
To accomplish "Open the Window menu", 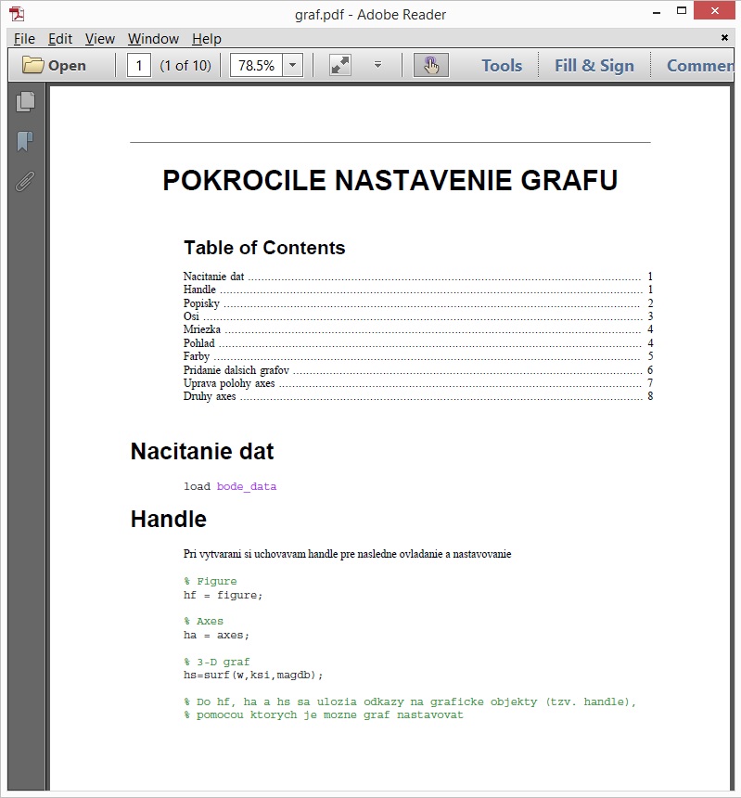I will 153,39.
